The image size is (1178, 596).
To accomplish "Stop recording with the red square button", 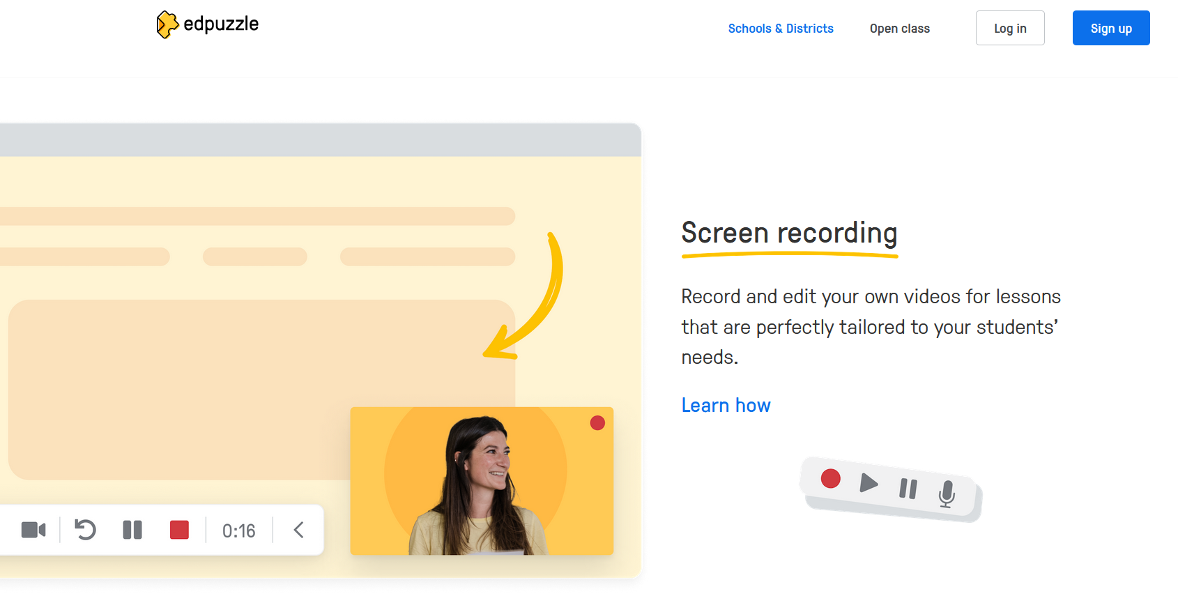I will [x=179, y=530].
